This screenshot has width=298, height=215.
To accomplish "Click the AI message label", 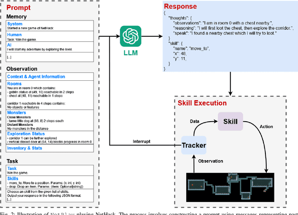I will (x=9, y=44).
